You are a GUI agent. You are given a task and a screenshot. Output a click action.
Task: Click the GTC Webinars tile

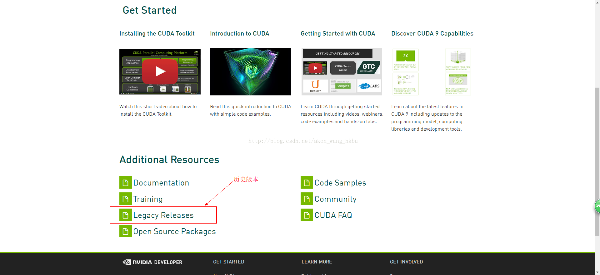[369, 68]
